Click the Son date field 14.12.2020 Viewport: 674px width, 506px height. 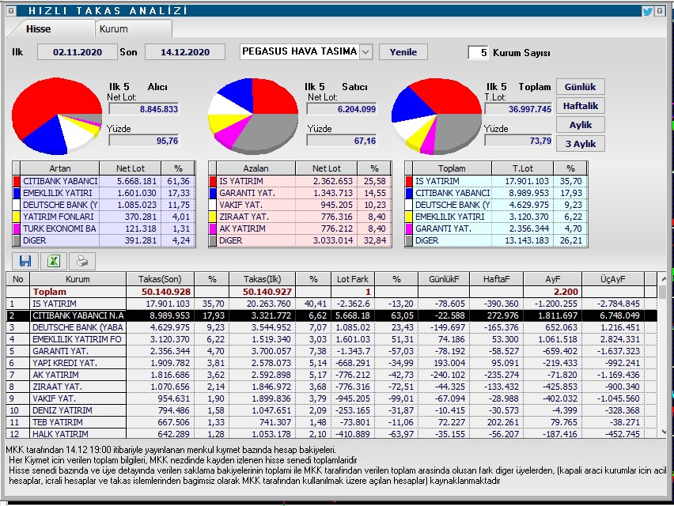point(185,52)
